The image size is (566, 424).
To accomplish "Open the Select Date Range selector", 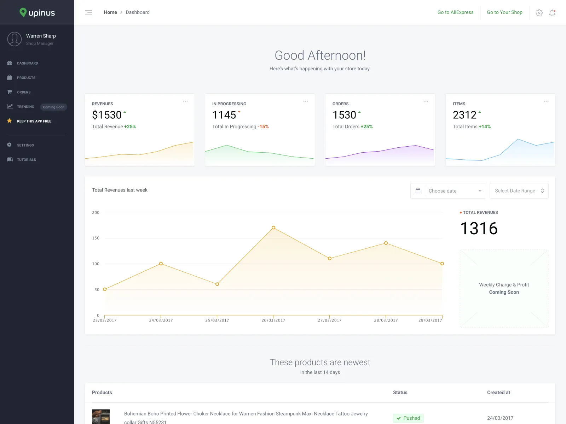I will coord(519,191).
